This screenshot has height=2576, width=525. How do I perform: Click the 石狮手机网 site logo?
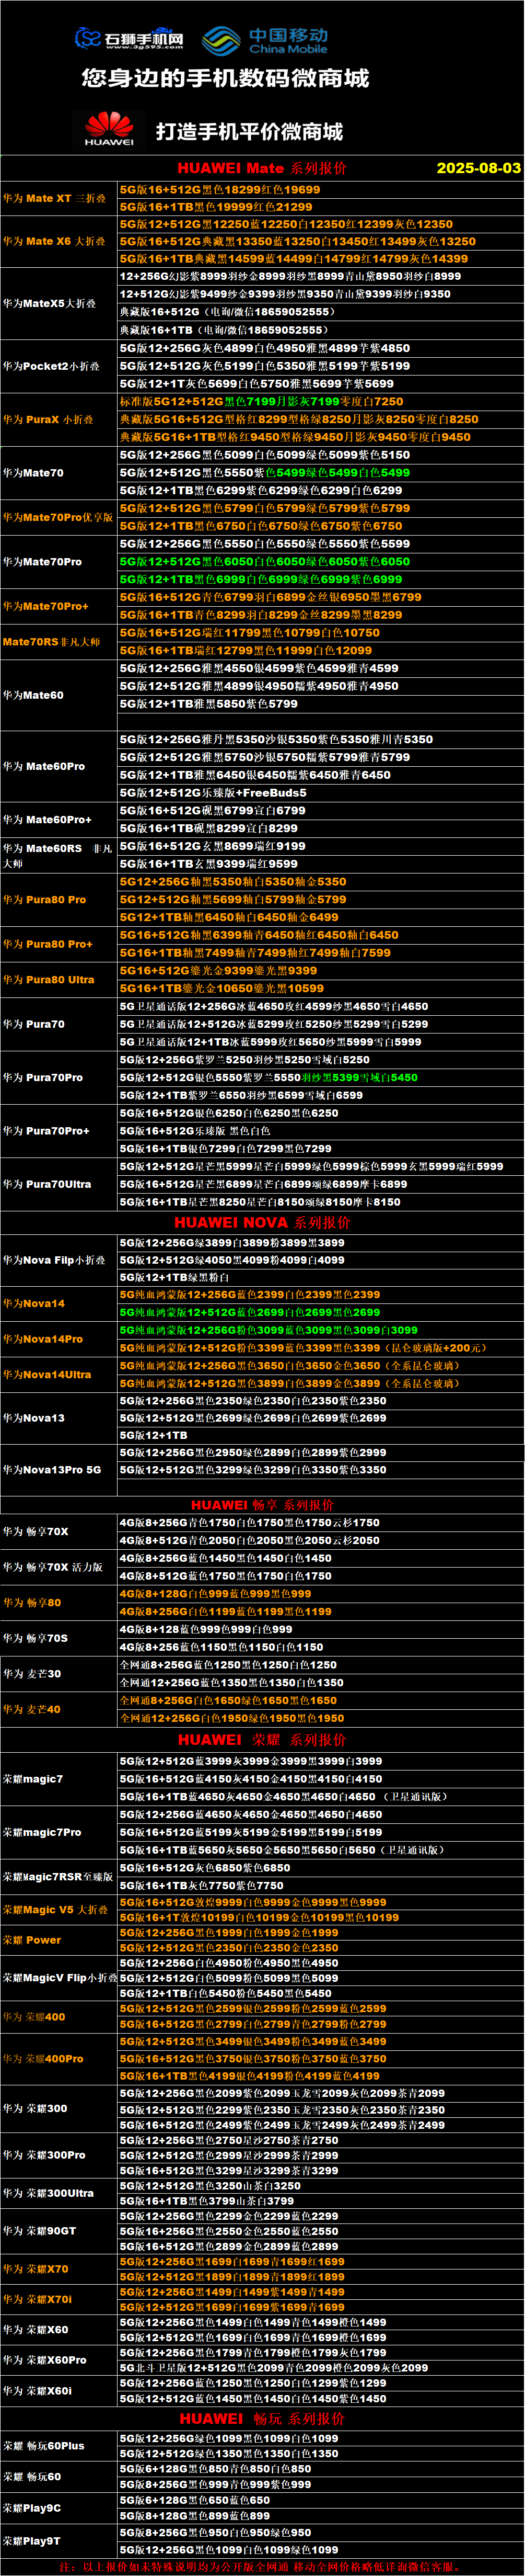(x=130, y=38)
